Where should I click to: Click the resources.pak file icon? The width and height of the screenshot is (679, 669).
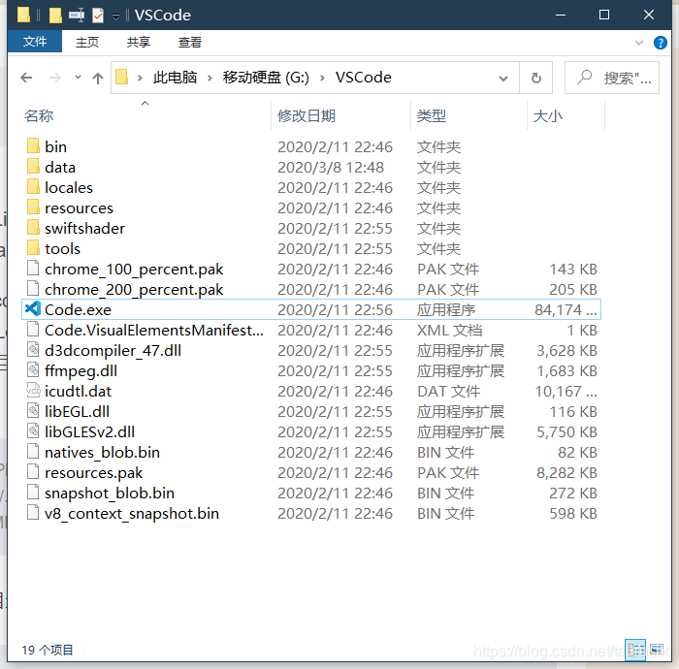pos(33,471)
